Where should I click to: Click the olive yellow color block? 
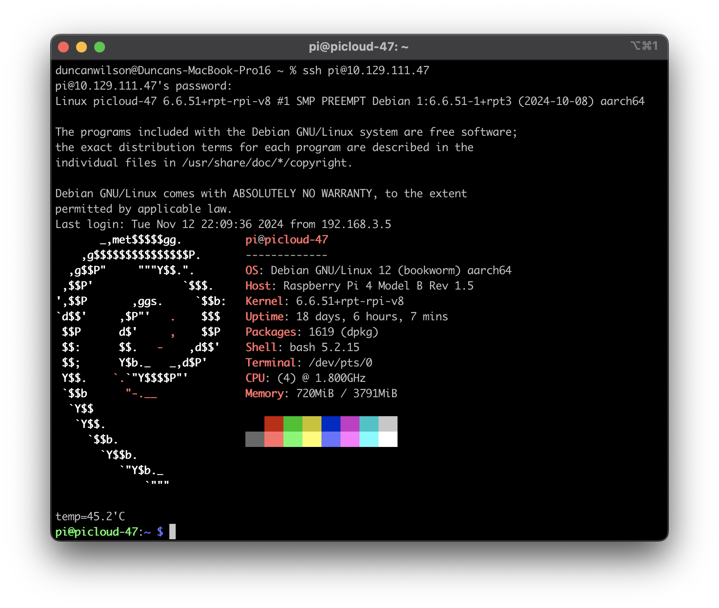point(312,424)
